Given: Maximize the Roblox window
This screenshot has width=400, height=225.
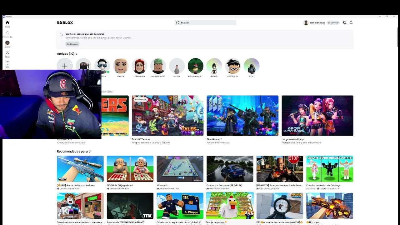Looking at the screenshot, I should pyautogui.click(x=387, y=17).
